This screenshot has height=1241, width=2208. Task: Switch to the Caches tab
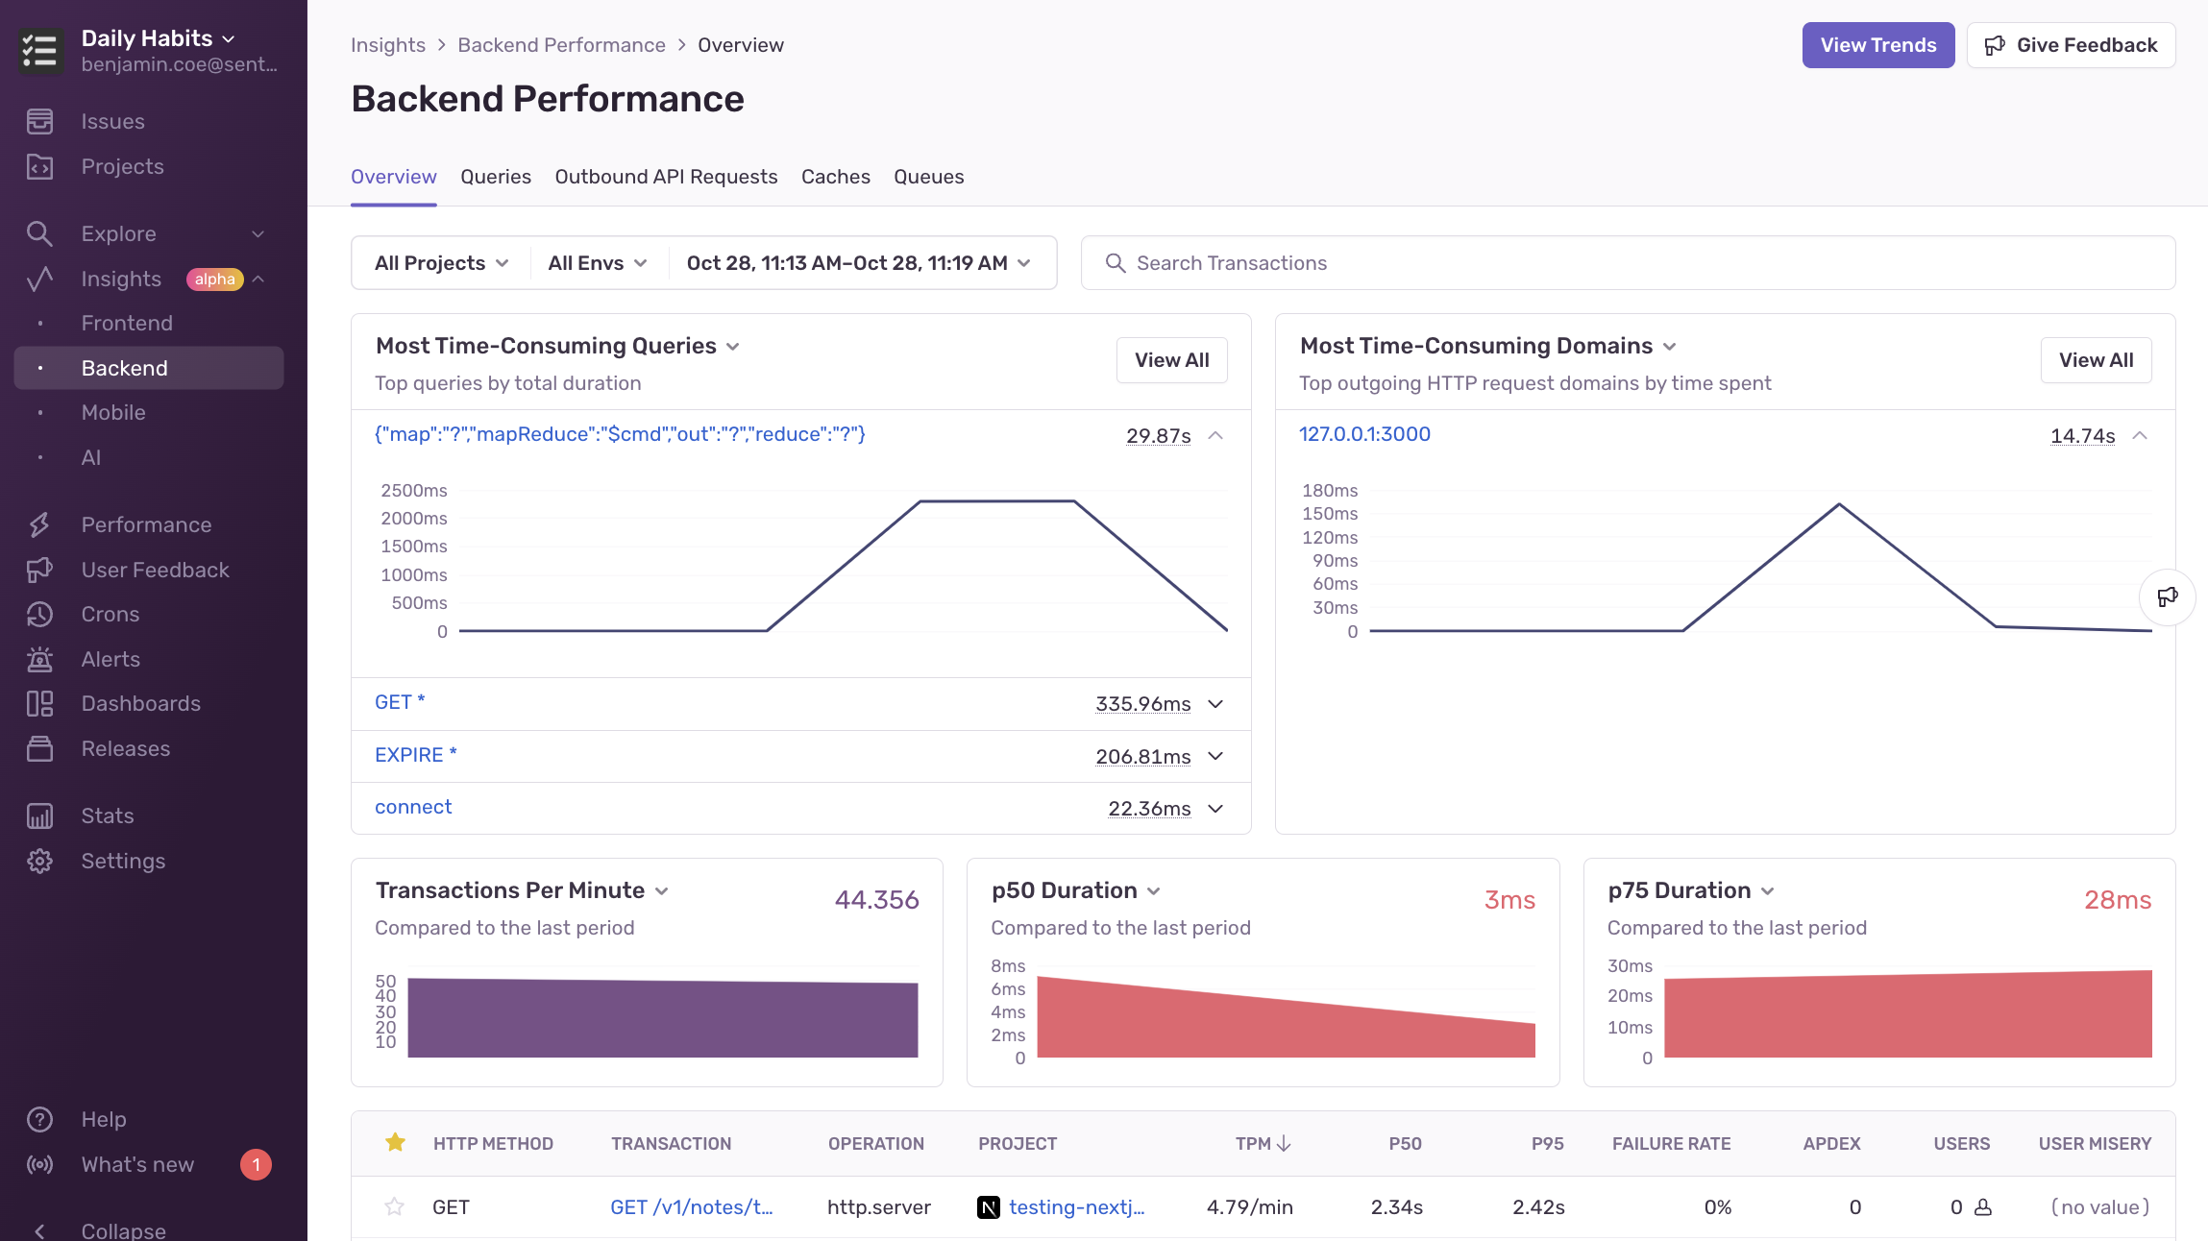click(x=835, y=177)
